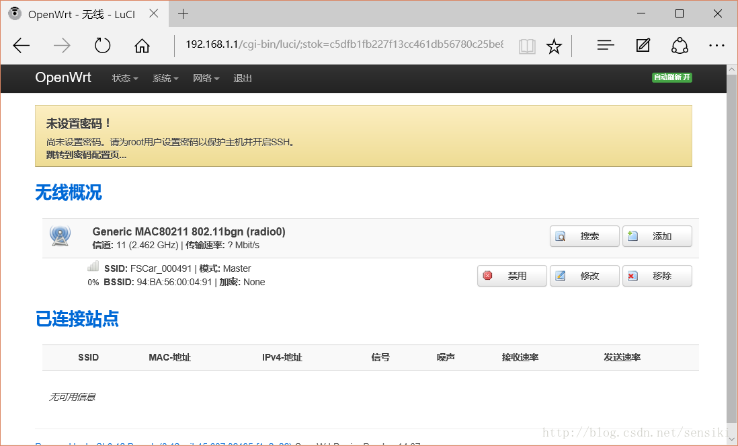
Task: Click the OpenWrt brand logo link
Action: click(63, 77)
